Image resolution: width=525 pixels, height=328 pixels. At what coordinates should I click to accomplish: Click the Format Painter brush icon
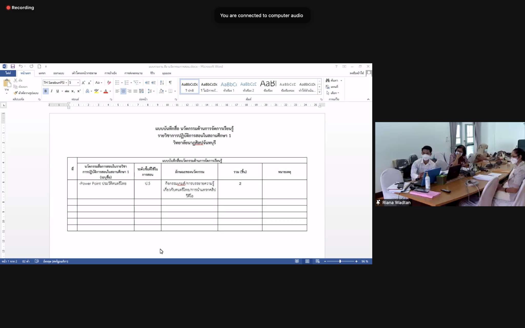click(16, 93)
